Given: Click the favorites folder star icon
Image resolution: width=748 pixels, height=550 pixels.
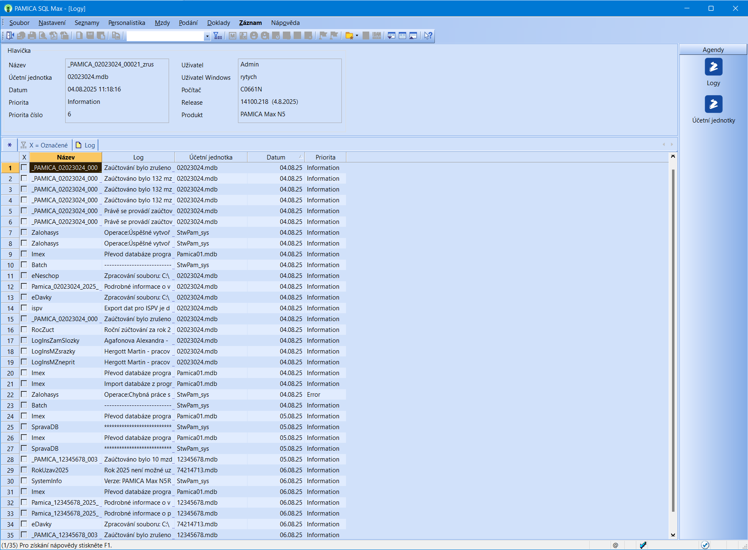Looking at the screenshot, I should pos(349,36).
